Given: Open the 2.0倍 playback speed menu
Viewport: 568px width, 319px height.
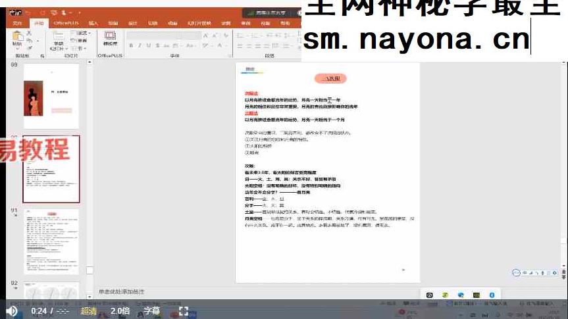Looking at the screenshot, I should pos(120,311).
